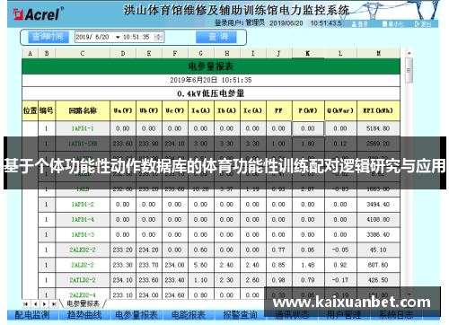This screenshot has width=449, height=325.
Task: Click the EPI(kWh) header cell
Action: [x=378, y=110]
